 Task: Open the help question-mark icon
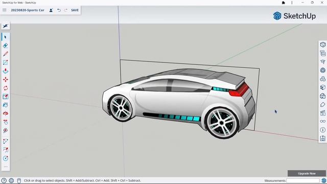coord(4,180)
